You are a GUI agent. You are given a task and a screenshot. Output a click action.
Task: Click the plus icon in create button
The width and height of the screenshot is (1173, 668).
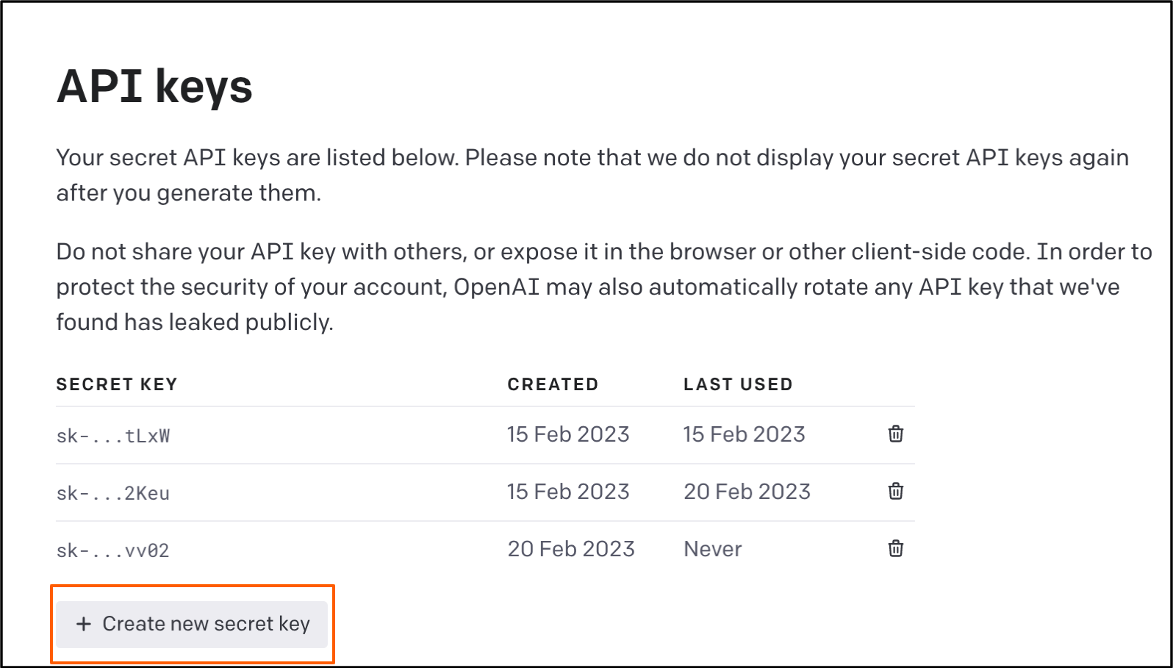pyautogui.click(x=84, y=624)
